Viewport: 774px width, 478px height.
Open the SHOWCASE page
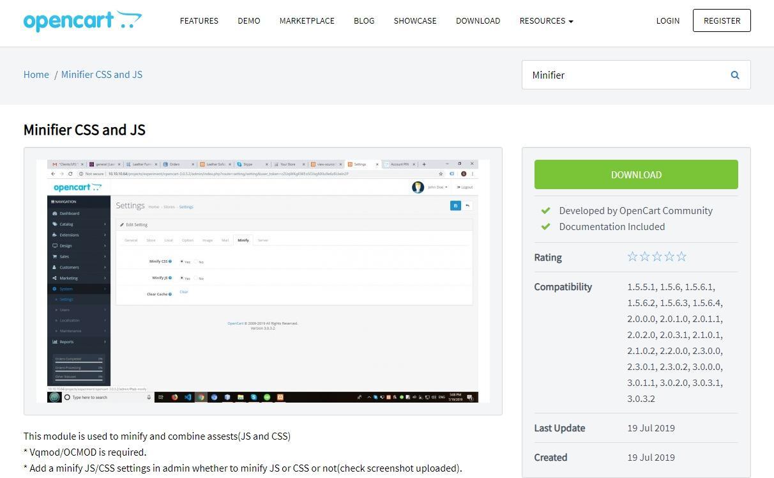tap(415, 20)
